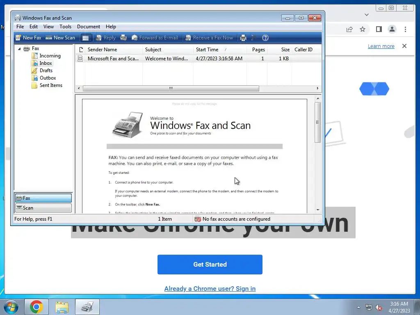Click Receive a Fax Now button
Viewport: 420px width, 315px height.
(210, 38)
